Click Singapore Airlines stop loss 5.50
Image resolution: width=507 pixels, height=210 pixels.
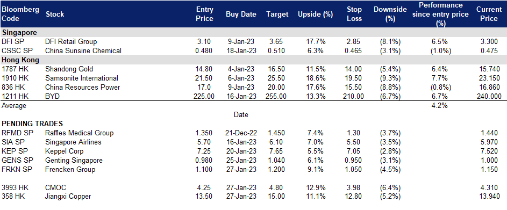click(354, 142)
